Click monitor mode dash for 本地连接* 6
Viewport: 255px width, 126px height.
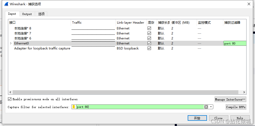199,39
